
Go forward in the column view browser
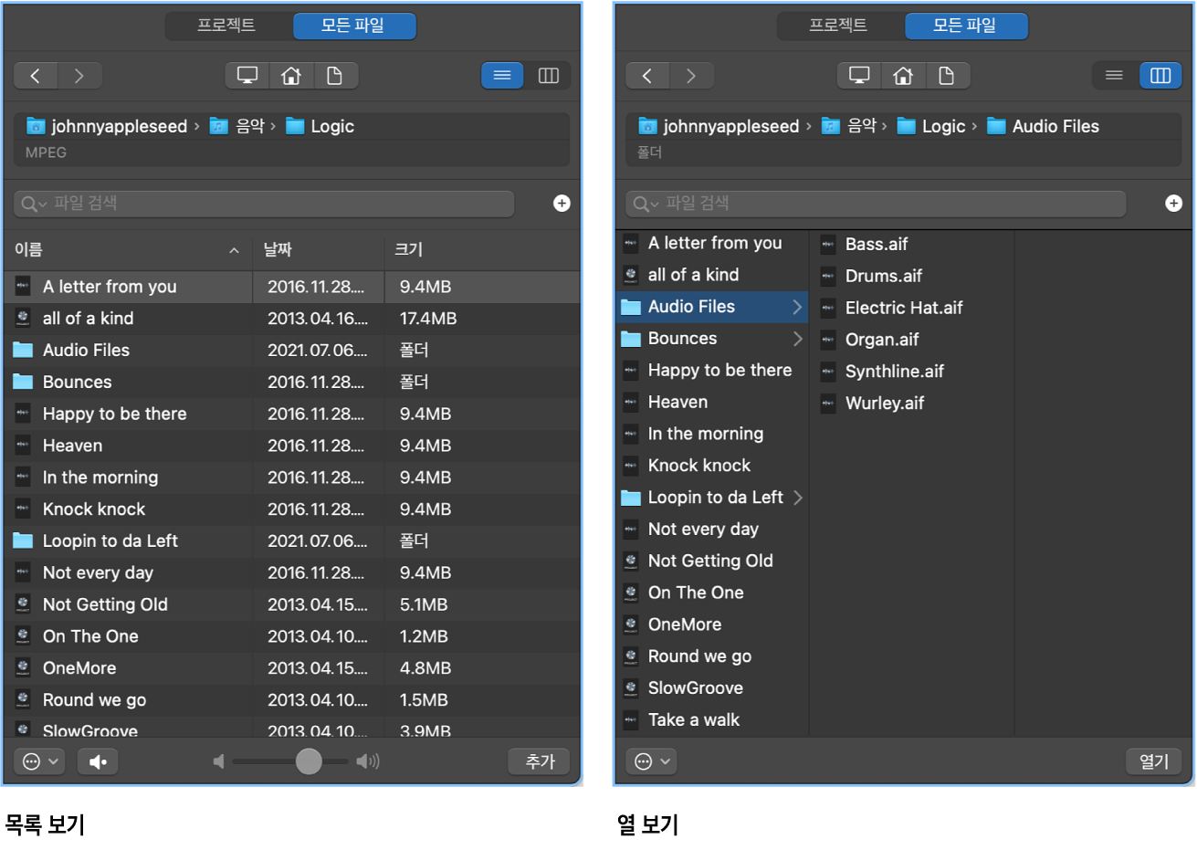pos(691,76)
